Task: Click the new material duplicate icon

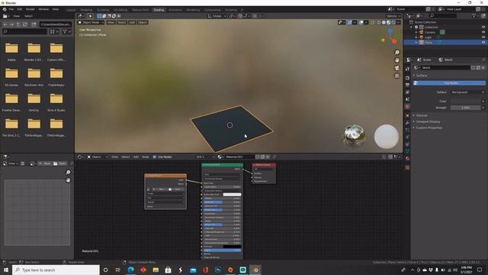Action: coord(262,157)
